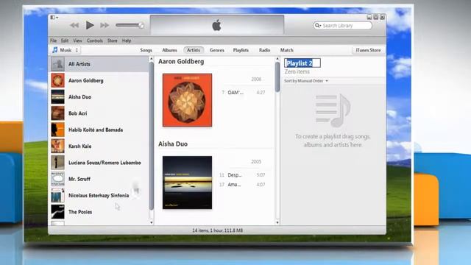Switch to the Albums tab
This screenshot has height=265, width=471.
(x=169, y=50)
